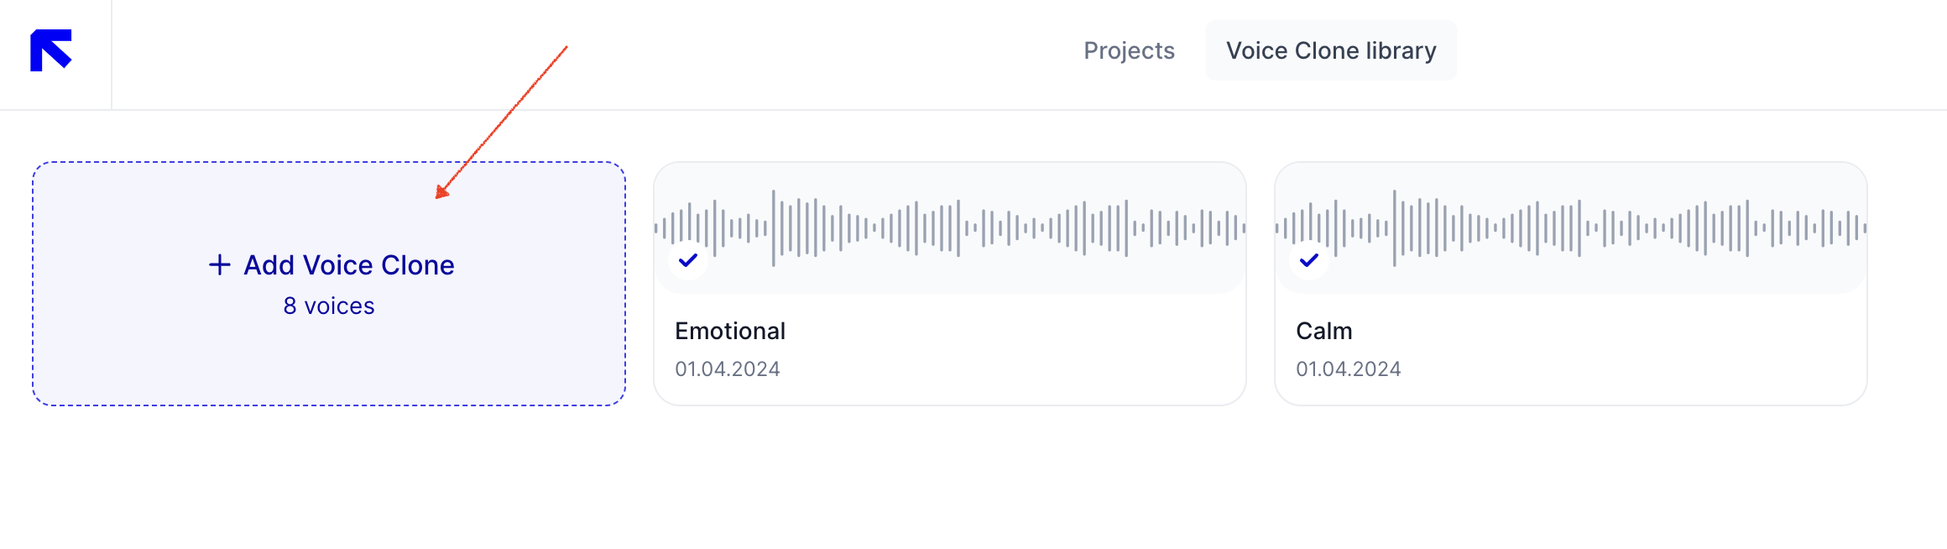Select the Calm voice clone card

[1571, 284]
